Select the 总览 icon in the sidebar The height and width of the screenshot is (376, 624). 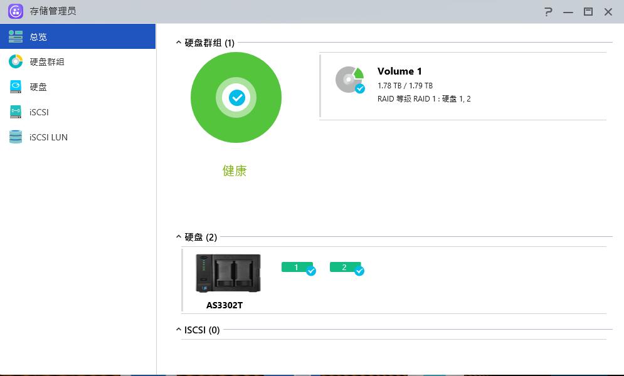(x=14, y=36)
